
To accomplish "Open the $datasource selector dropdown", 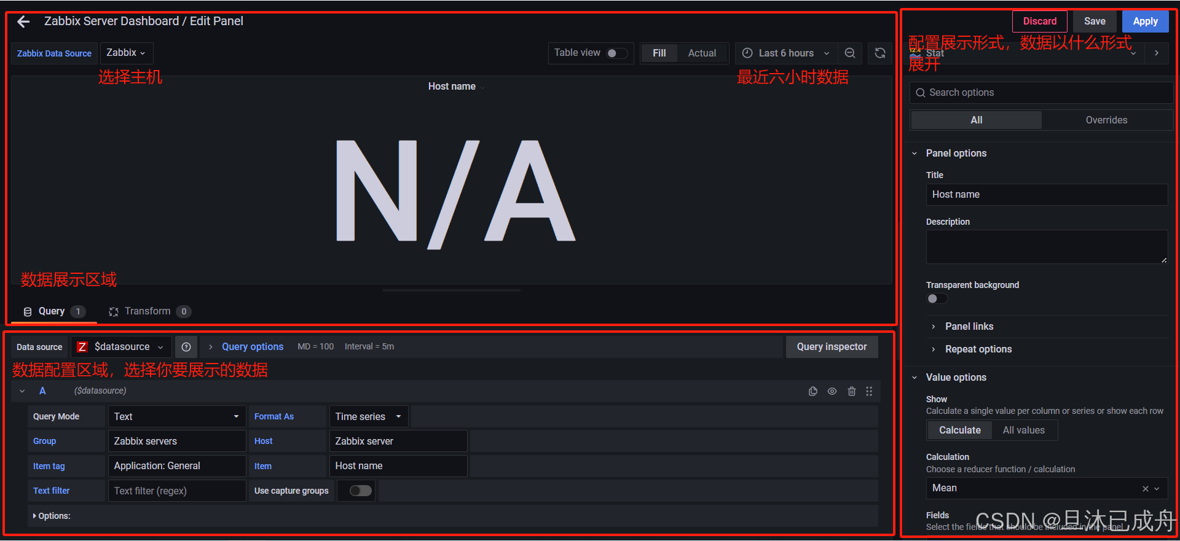I will pyautogui.click(x=122, y=347).
